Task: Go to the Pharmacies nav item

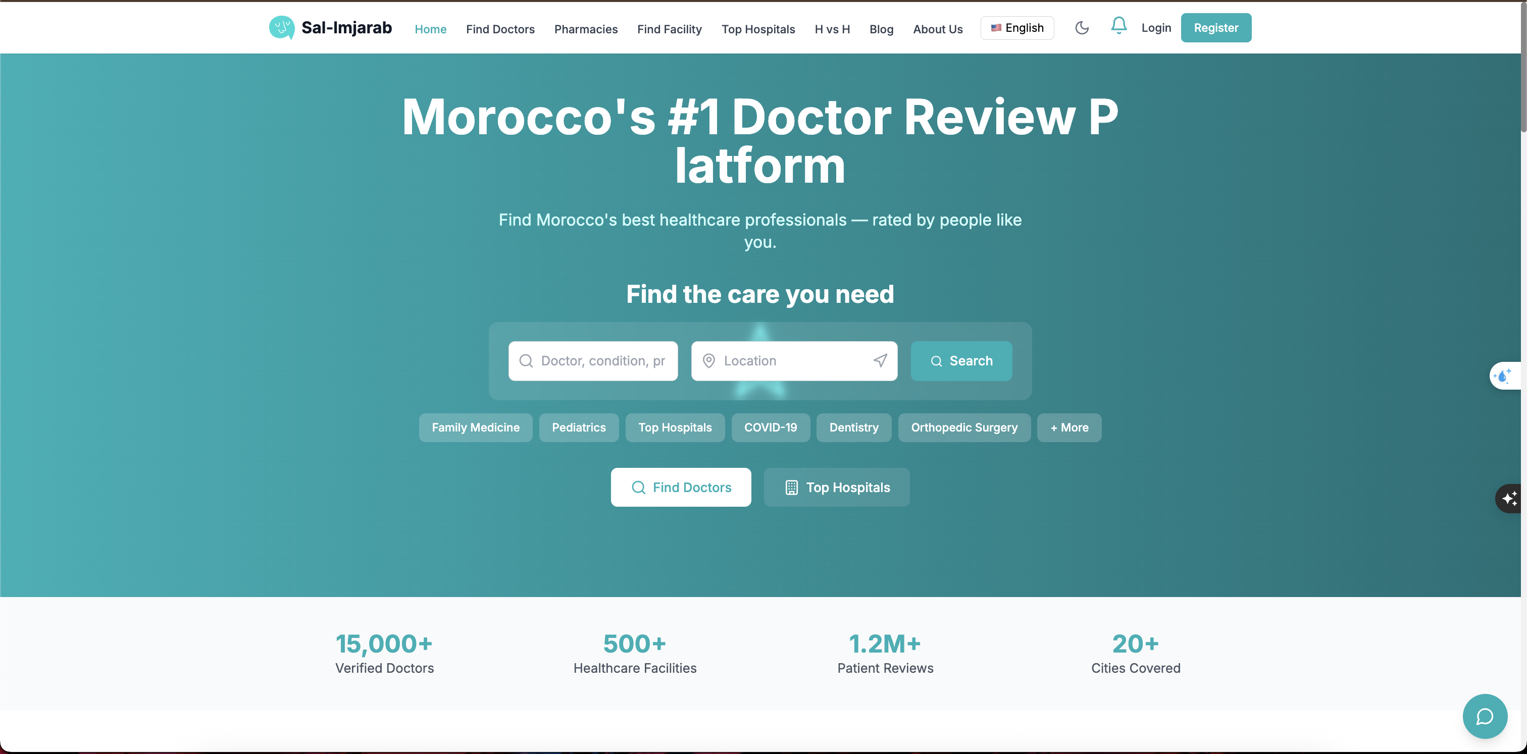Action: (x=586, y=29)
